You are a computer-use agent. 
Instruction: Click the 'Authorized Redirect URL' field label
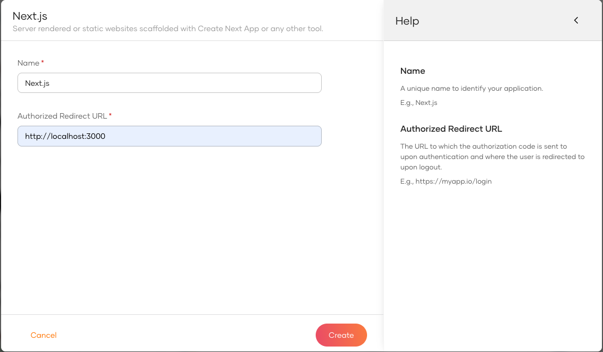point(62,116)
